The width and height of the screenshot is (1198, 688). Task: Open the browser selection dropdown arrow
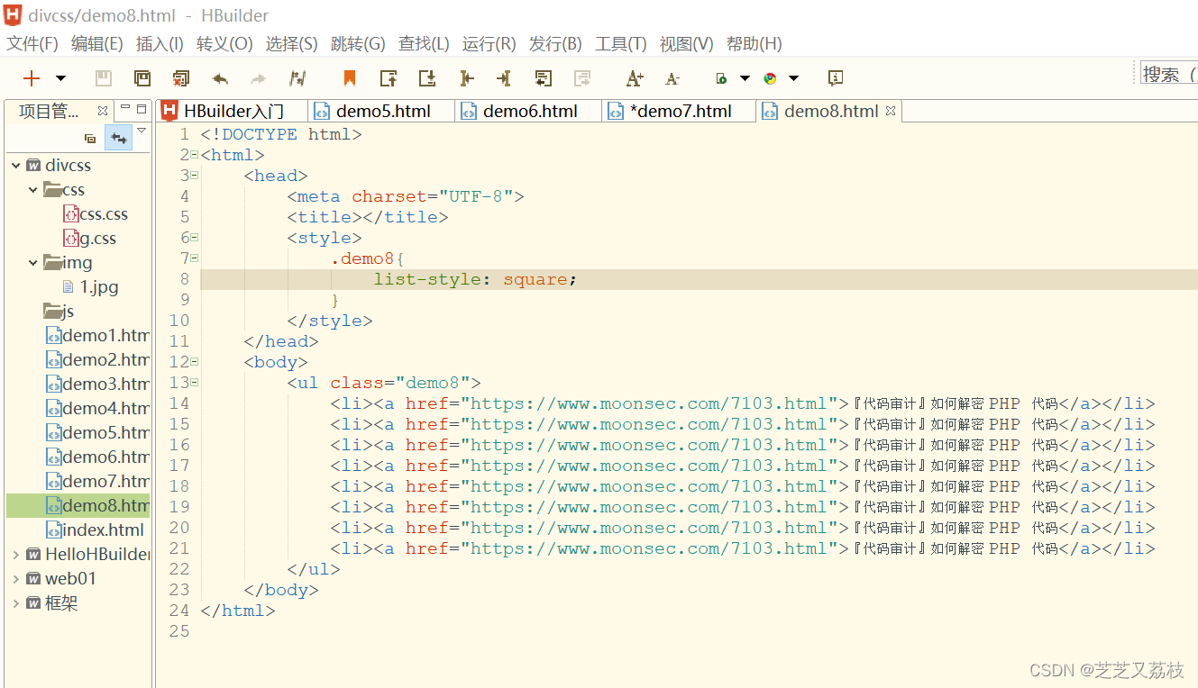[793, 78]
